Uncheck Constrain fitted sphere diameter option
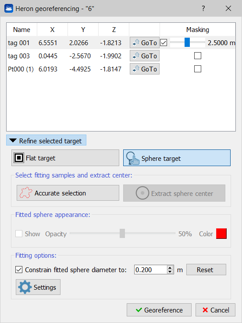This screenshot has width=242, height=323. click(x=19, y=270)
